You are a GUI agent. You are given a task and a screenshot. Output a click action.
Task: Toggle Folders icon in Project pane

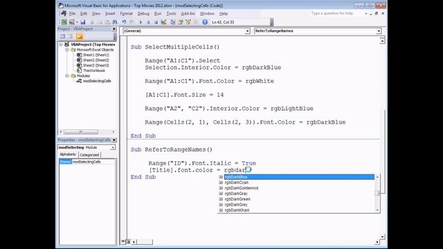(x=80, y=37)
